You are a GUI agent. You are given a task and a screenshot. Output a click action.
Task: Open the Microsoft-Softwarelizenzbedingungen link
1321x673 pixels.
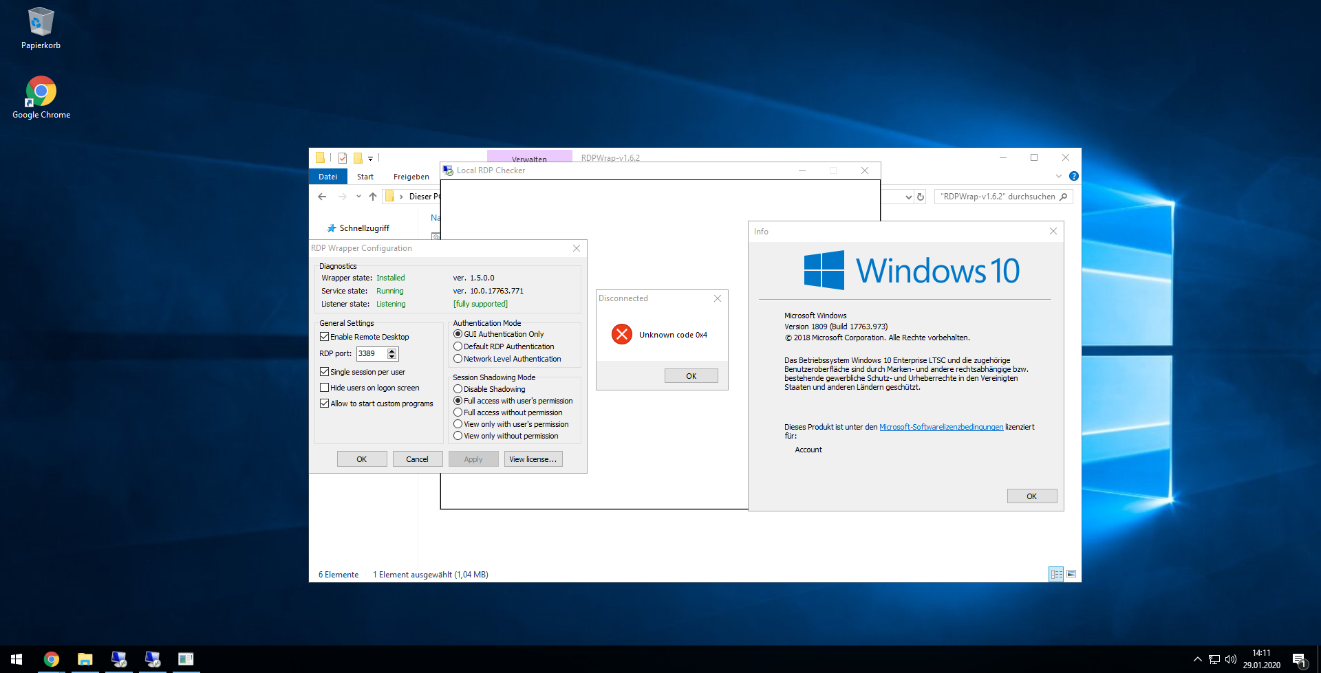[x=941, y=427]
